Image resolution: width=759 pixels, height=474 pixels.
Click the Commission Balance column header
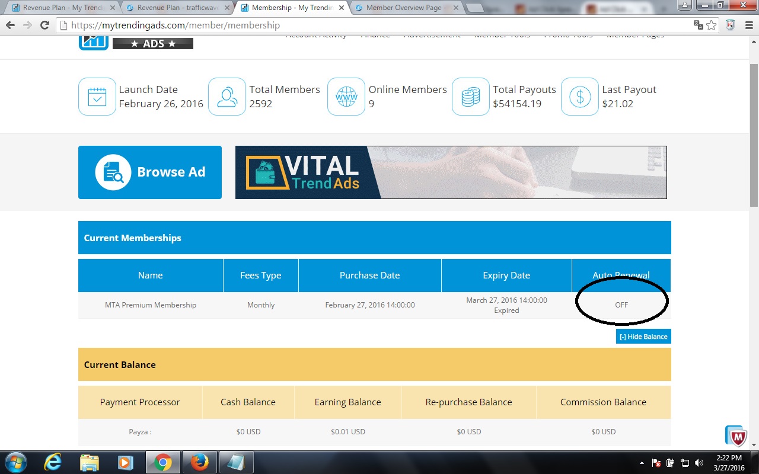[x=604, y=402]
